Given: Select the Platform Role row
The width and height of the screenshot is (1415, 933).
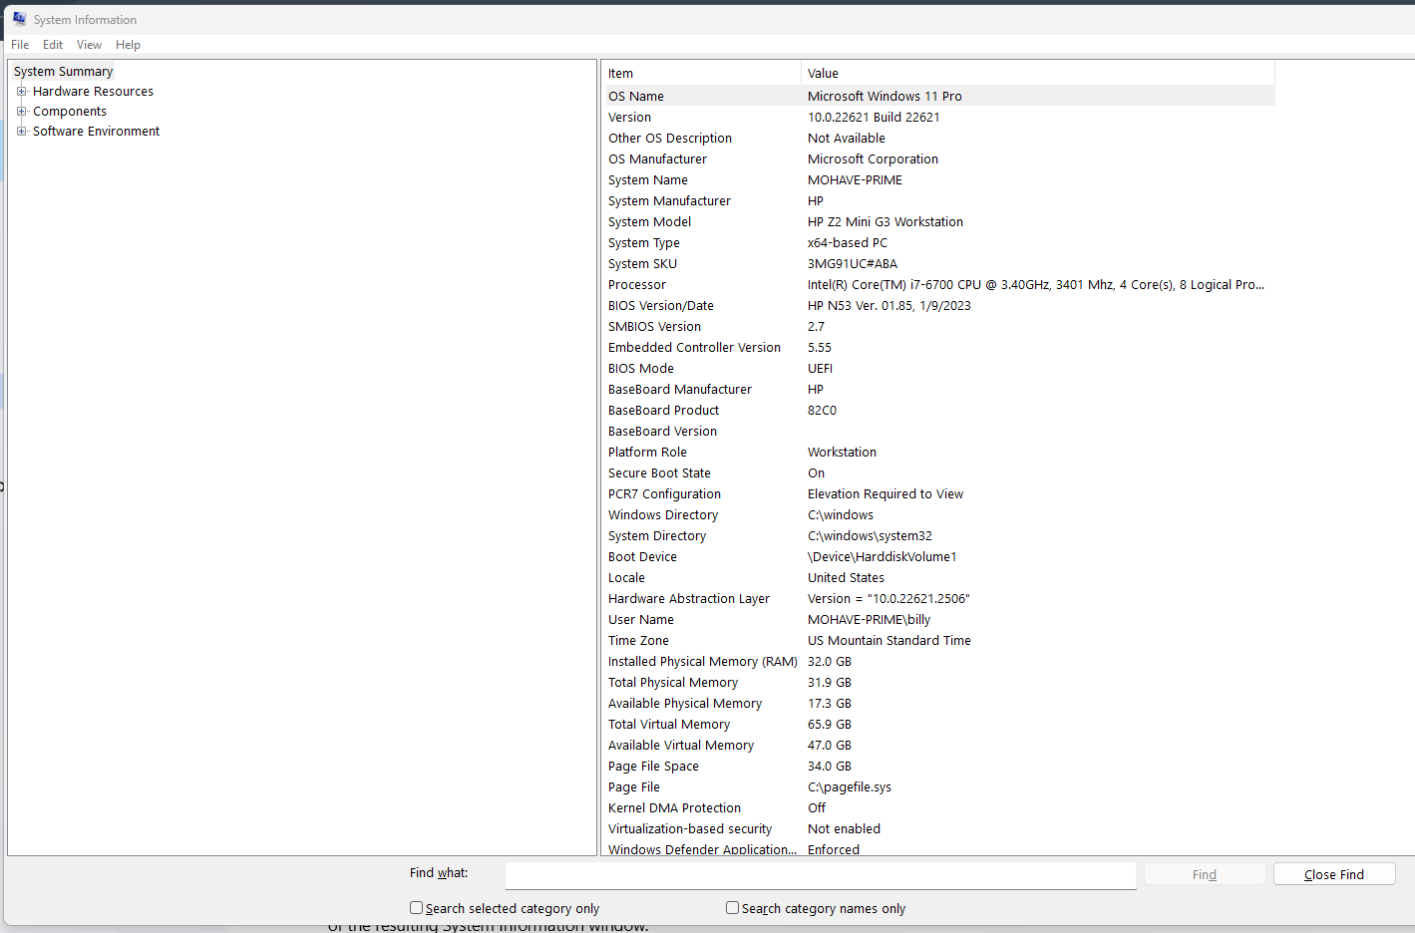Looking at the screenshot, I should click(938, 453).
